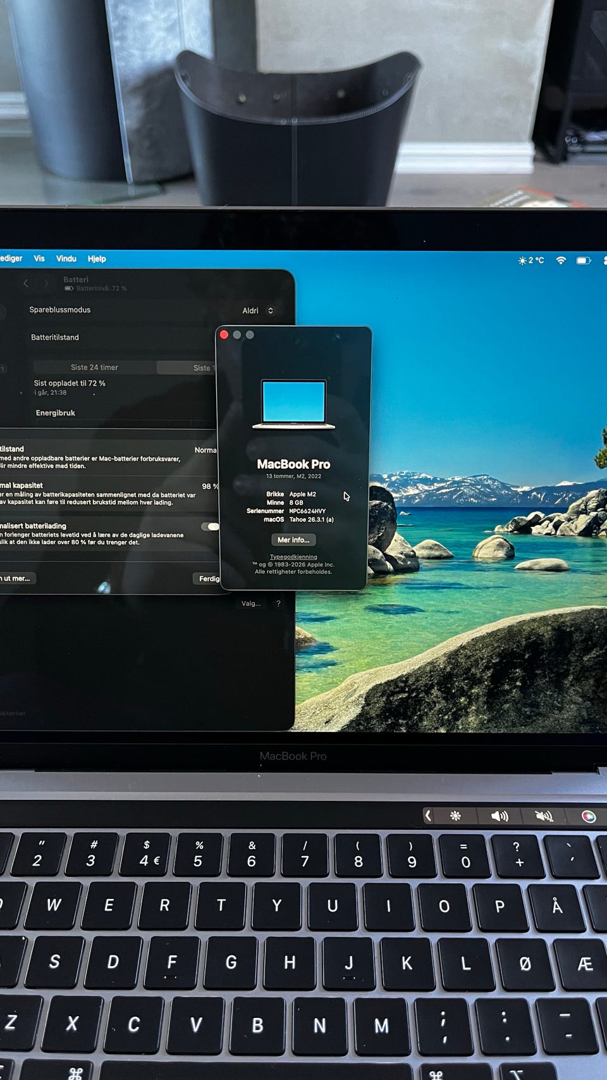This screenshot has height=1080, width=607.
Task: Click the battery icon in the menu bar
Action: (x=584, y=260)
